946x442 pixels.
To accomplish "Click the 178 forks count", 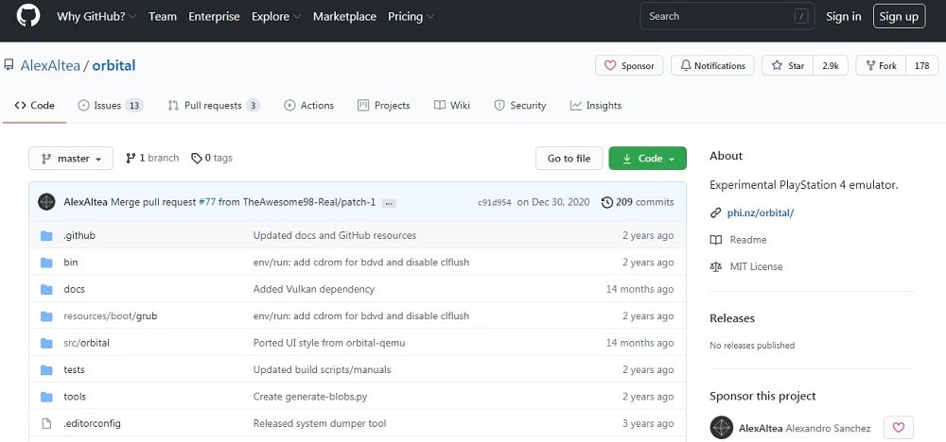I will pos(921,65).
